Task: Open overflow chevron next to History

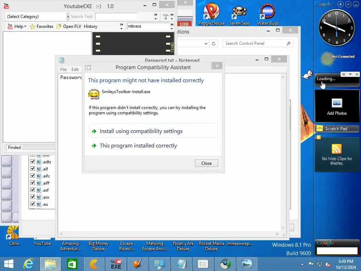Action: click(121, 26)
